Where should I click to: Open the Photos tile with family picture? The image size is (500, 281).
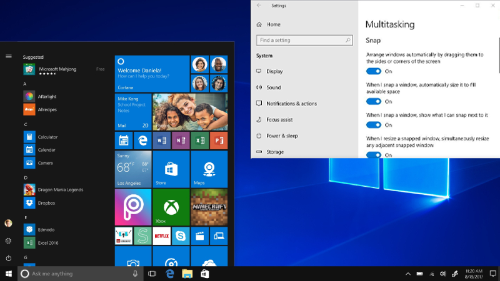190,112
